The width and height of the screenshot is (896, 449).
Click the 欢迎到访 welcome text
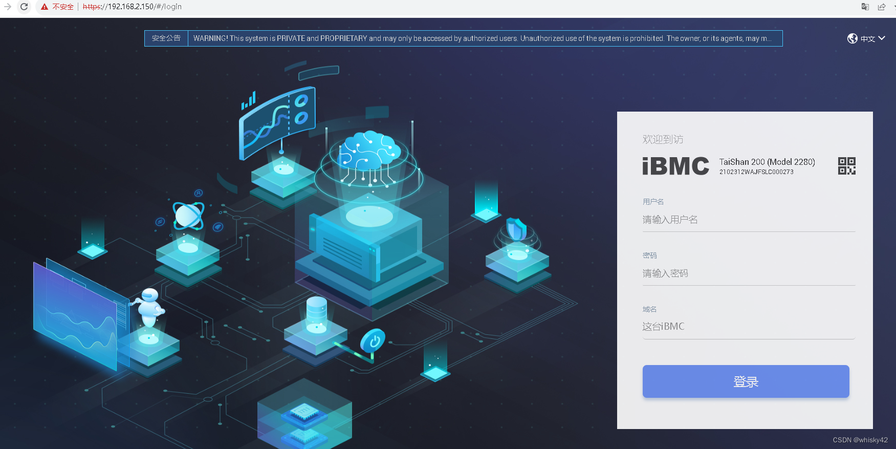coord(663,139)
